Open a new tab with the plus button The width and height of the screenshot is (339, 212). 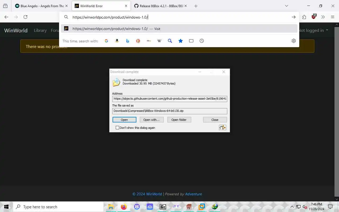[196, 6]
